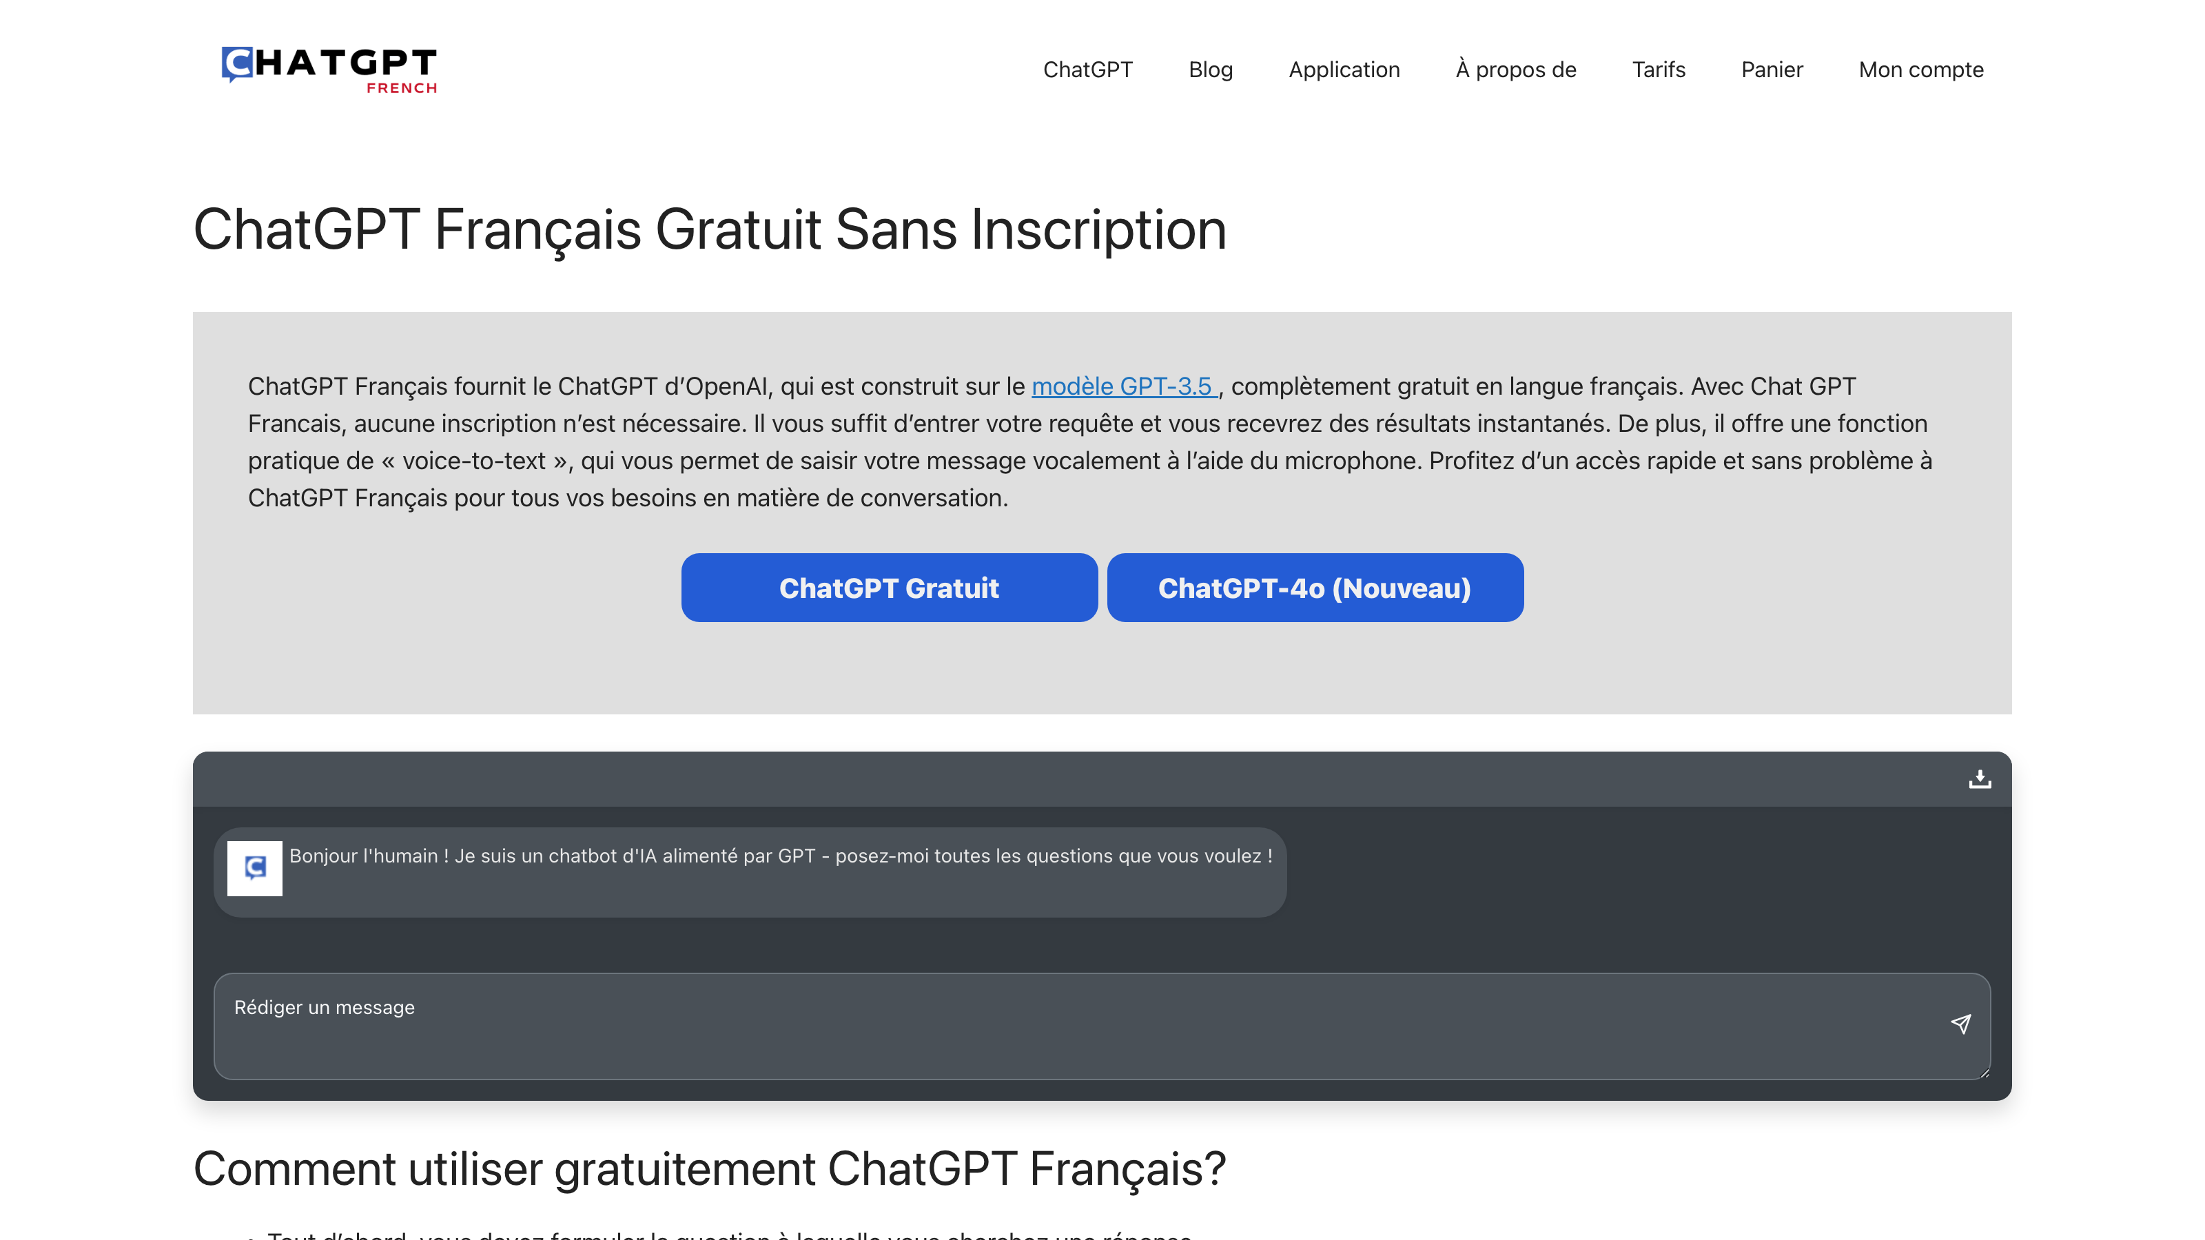The width and height of the screenshot is (2205, 1240).
Task: Open the Blog menu item
Action: click(1210, 68)
